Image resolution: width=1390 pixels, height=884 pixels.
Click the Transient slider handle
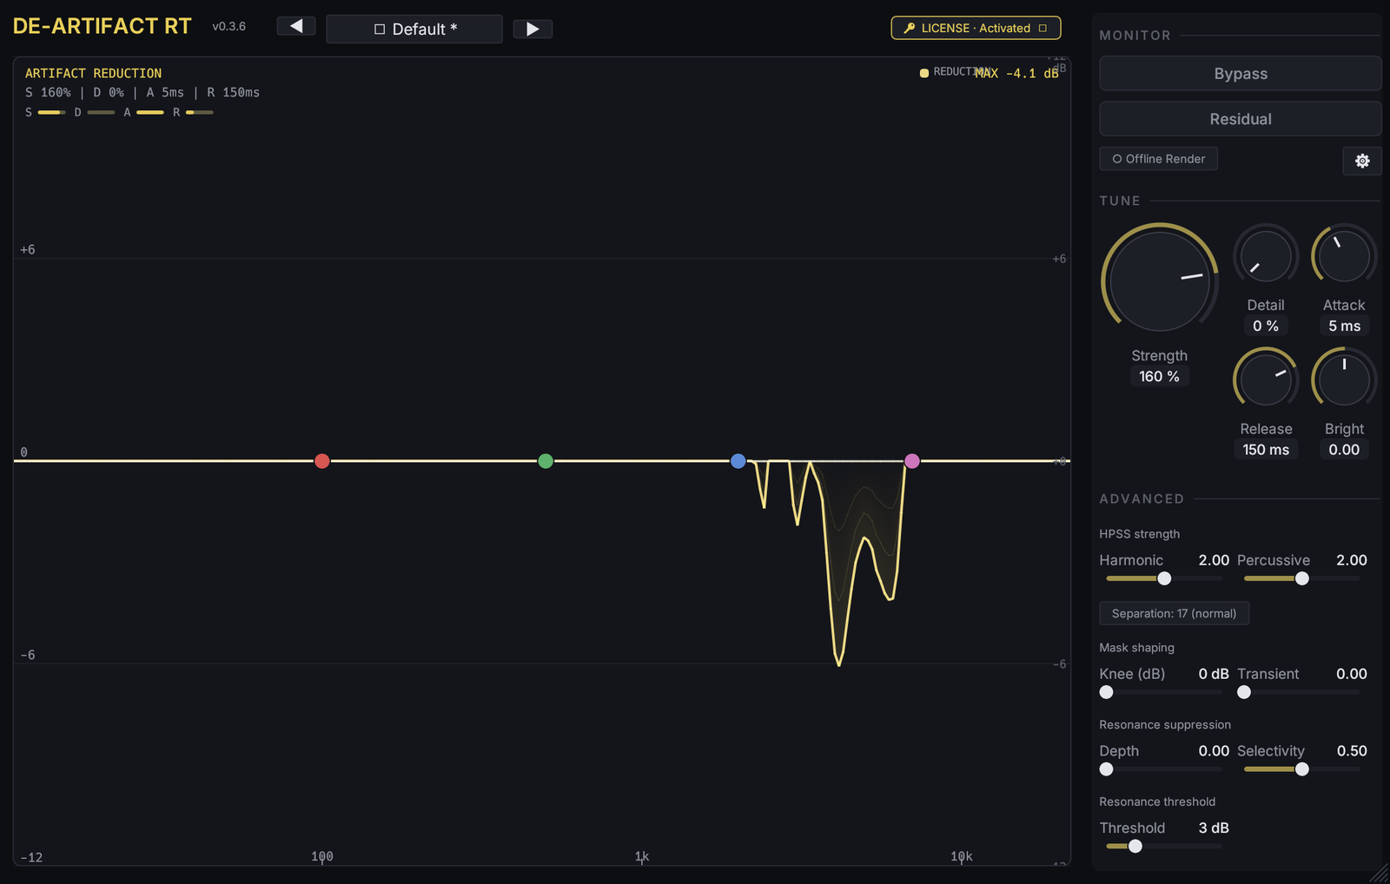click(1244, 692)
